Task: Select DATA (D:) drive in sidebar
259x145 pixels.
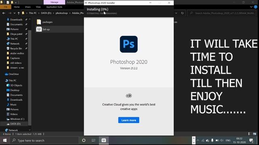Action: pos(15,124)
